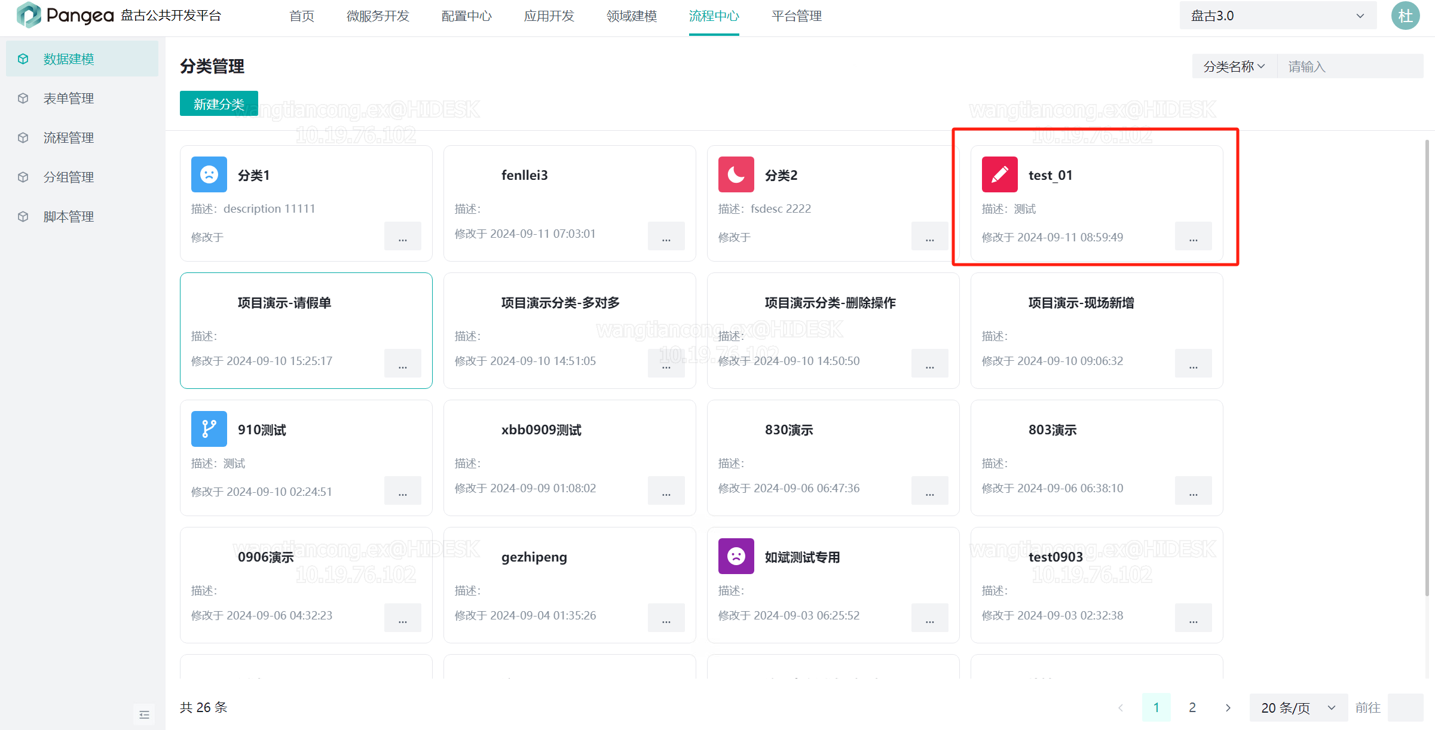Click the 数据建模 sidebar cube icon

pos(23,59)
